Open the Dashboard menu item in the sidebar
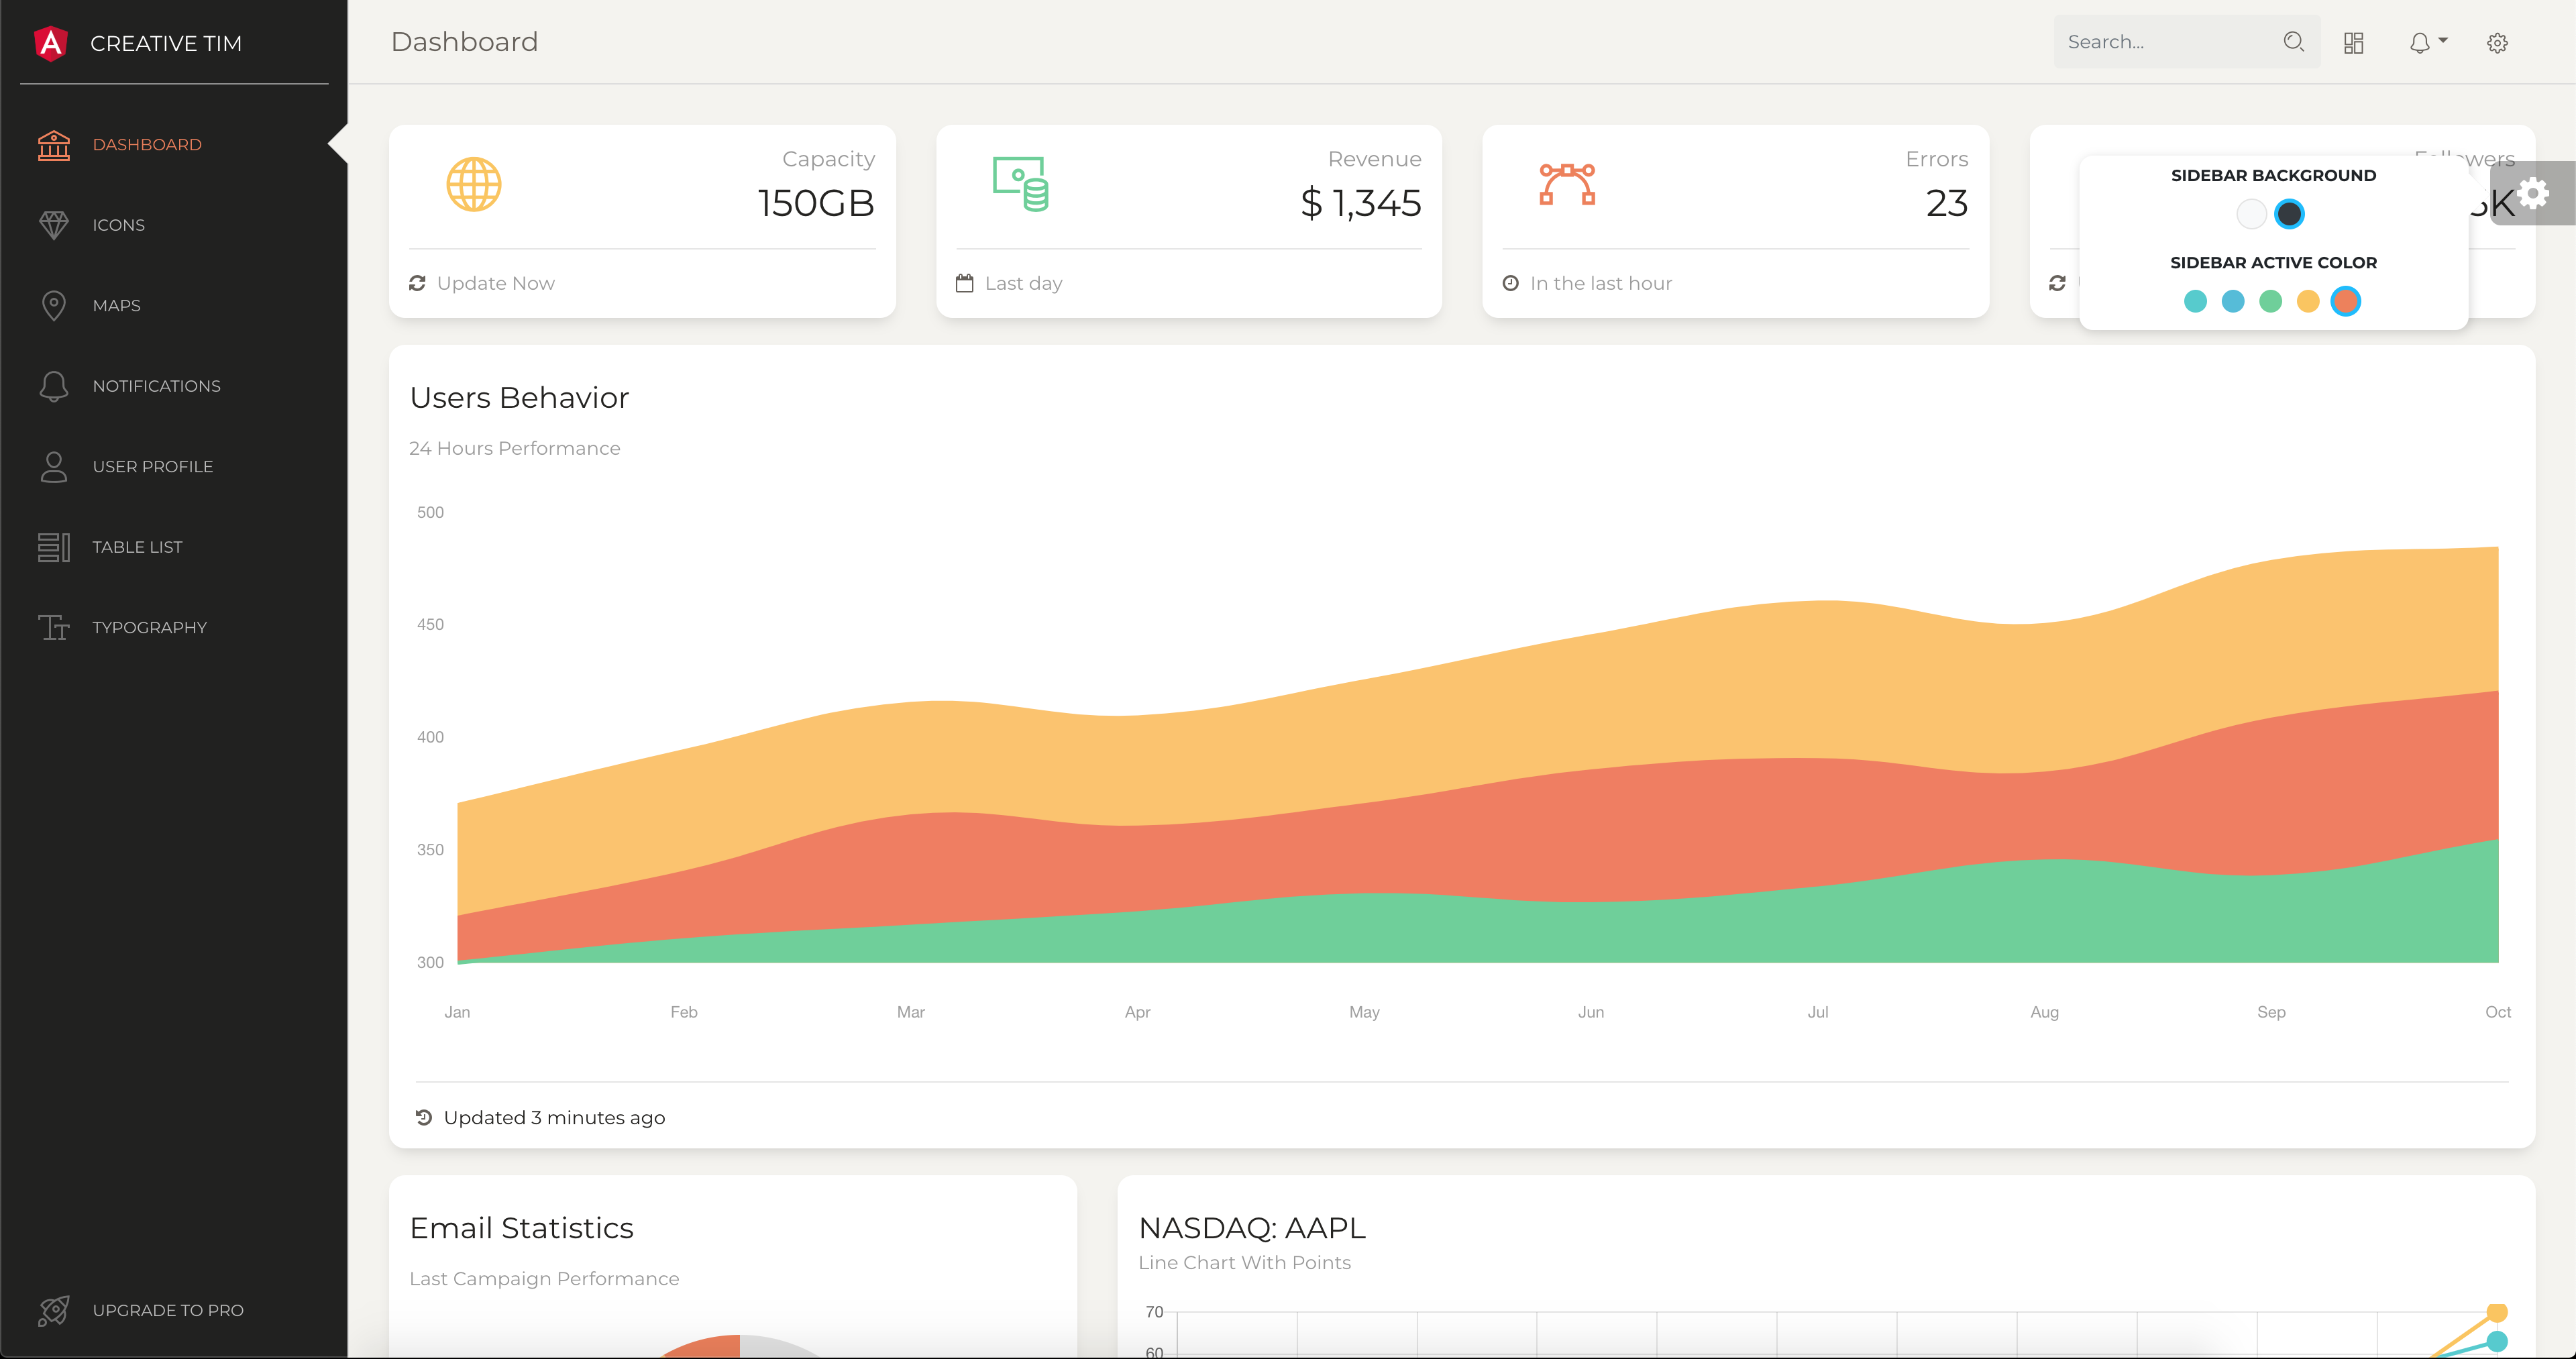Viewport: 2576px width, 1359px height. pos(147,144)
